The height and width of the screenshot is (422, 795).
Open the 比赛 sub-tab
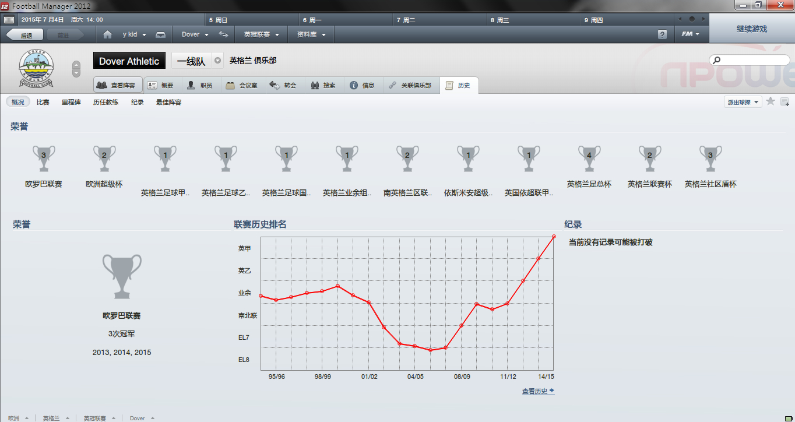coord(43,102)
